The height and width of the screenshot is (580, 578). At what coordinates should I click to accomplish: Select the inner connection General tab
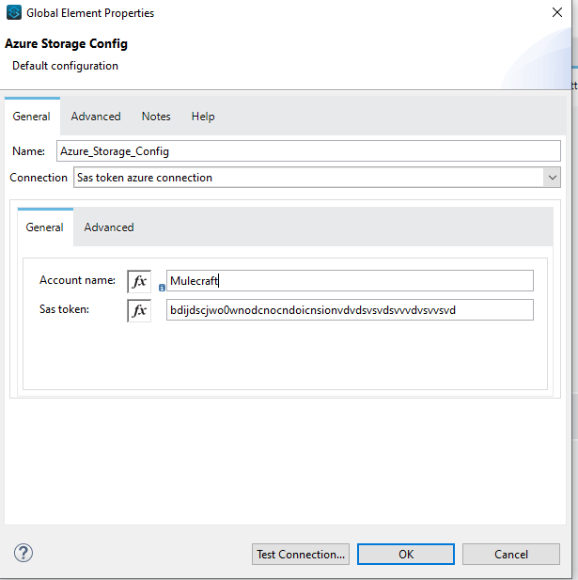pyautogui.click(x=44, y=227)
